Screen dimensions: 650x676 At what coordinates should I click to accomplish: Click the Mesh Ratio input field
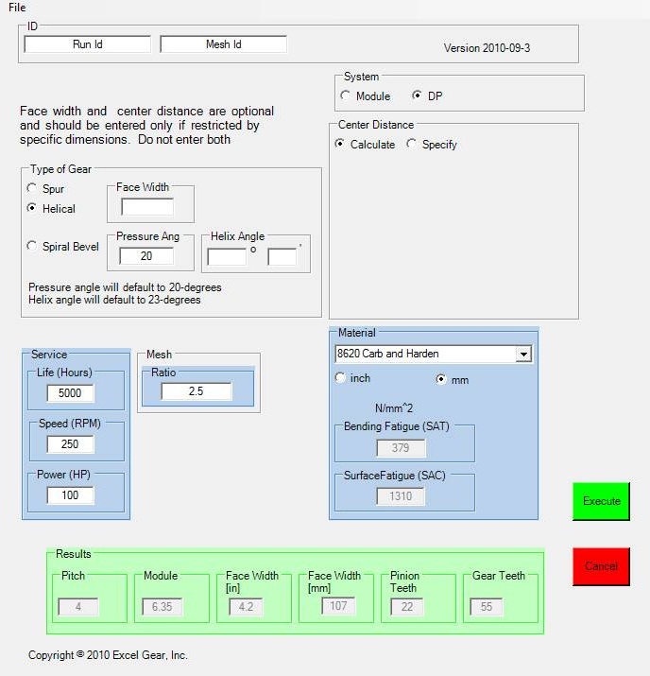[x=196, y=391]
